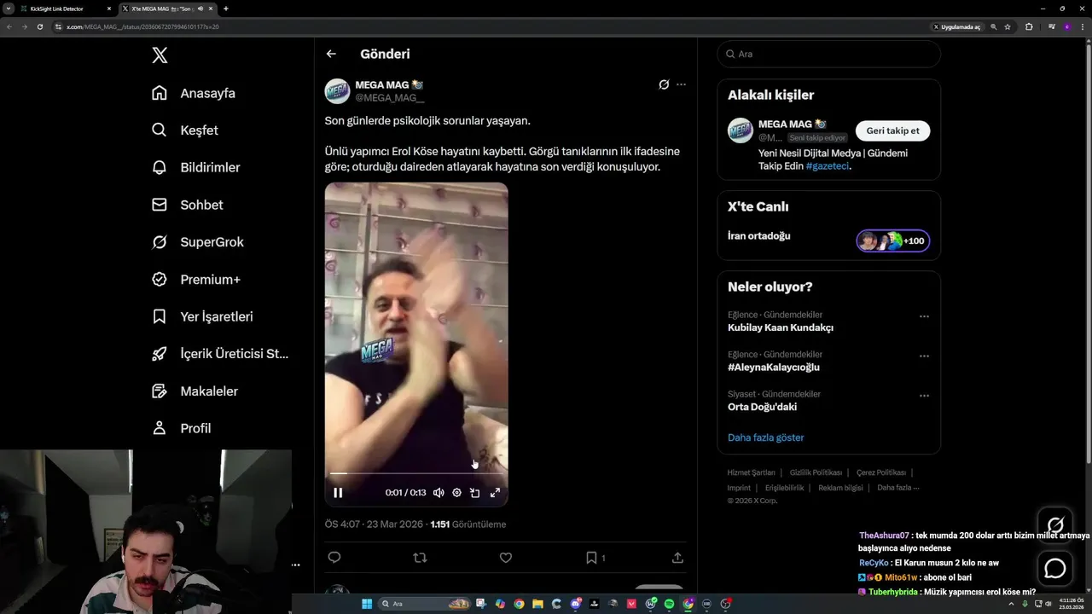Screen dimensions: 1092x614
Task: Open options for #AleynaKalaycıoğlu trend
Action: [x=924, y=356]
